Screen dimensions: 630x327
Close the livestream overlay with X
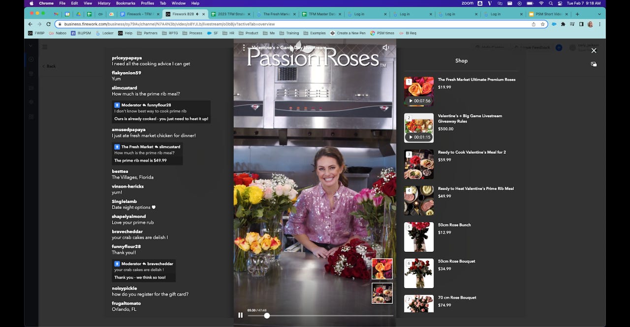(594, 51)
